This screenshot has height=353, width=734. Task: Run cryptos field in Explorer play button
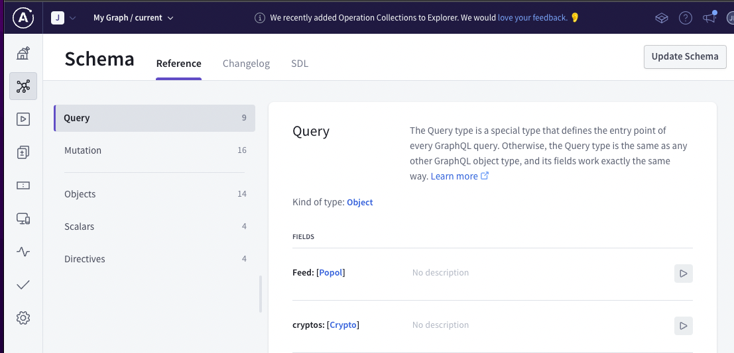(684, 326)
